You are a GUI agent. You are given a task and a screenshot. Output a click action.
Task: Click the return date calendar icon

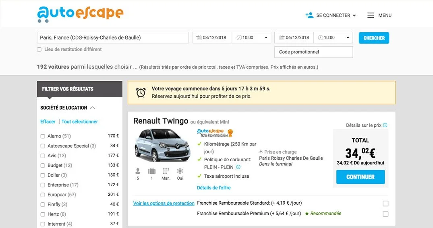[282, 38]
